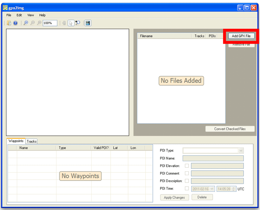Click the Lon column header
260x210 pixels.
137,148
